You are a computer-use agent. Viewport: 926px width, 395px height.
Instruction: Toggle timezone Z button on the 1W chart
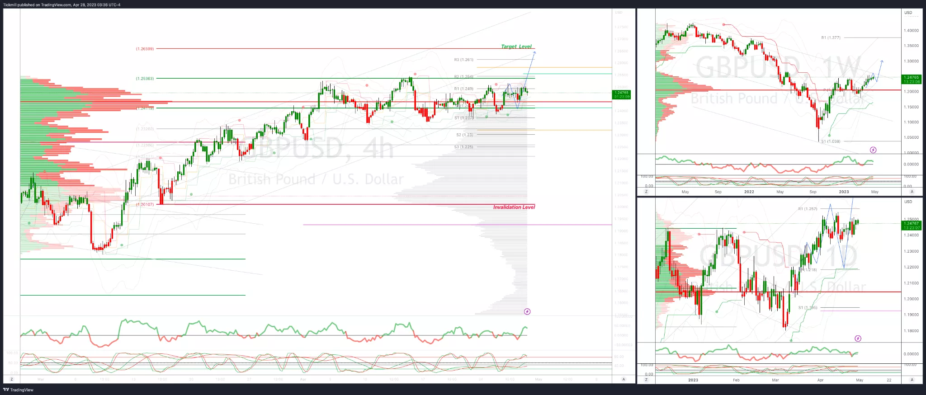(x=646, y=192)
